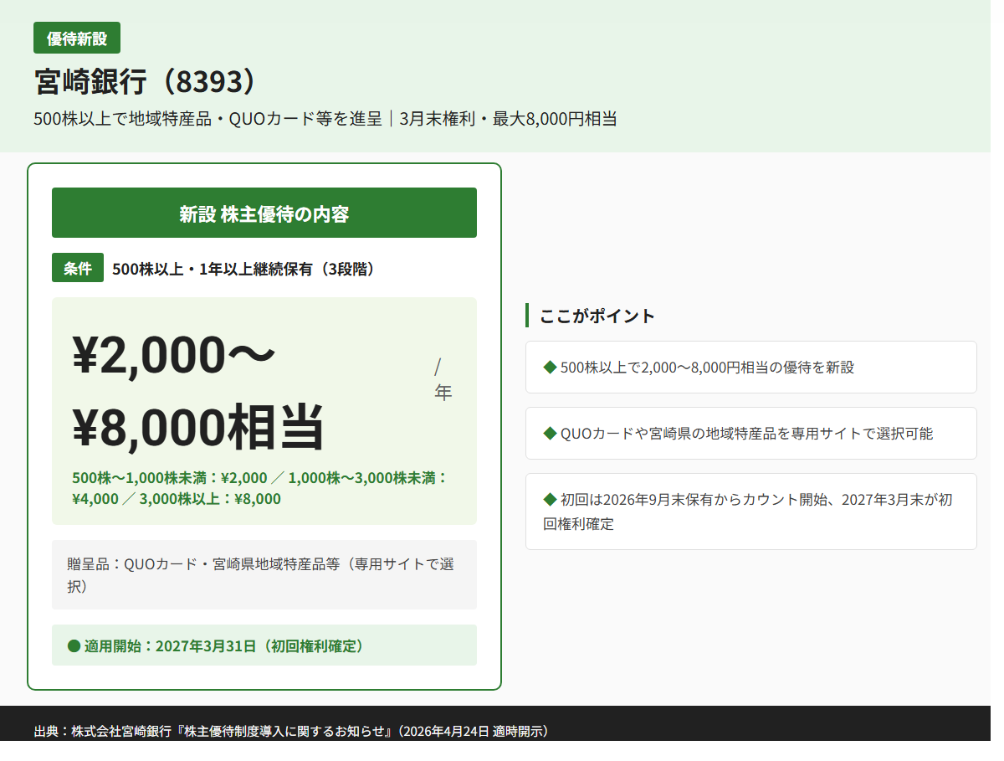Click the 適用開始：2027年3月31日 notice
The width and height of the screenshot is (1004, 761).
tap(264, 645)
